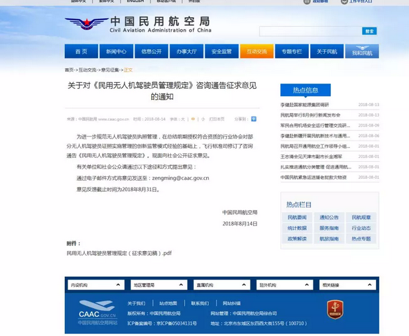Click 打印本页 to print page
This screenshot has width=409, height=336.
pyautogui.click(x=217, y=119)
